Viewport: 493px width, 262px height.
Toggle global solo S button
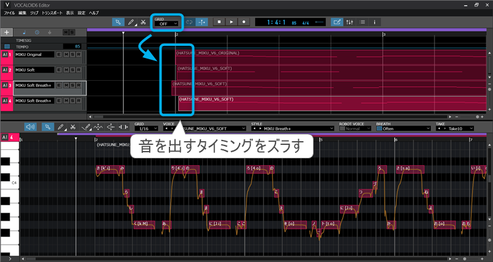[x=72, y=33]
